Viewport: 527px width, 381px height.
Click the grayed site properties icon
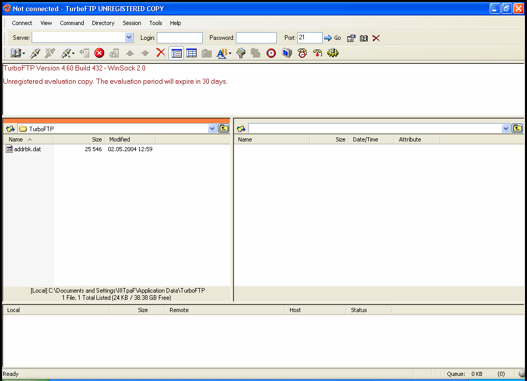coord(114,53)
